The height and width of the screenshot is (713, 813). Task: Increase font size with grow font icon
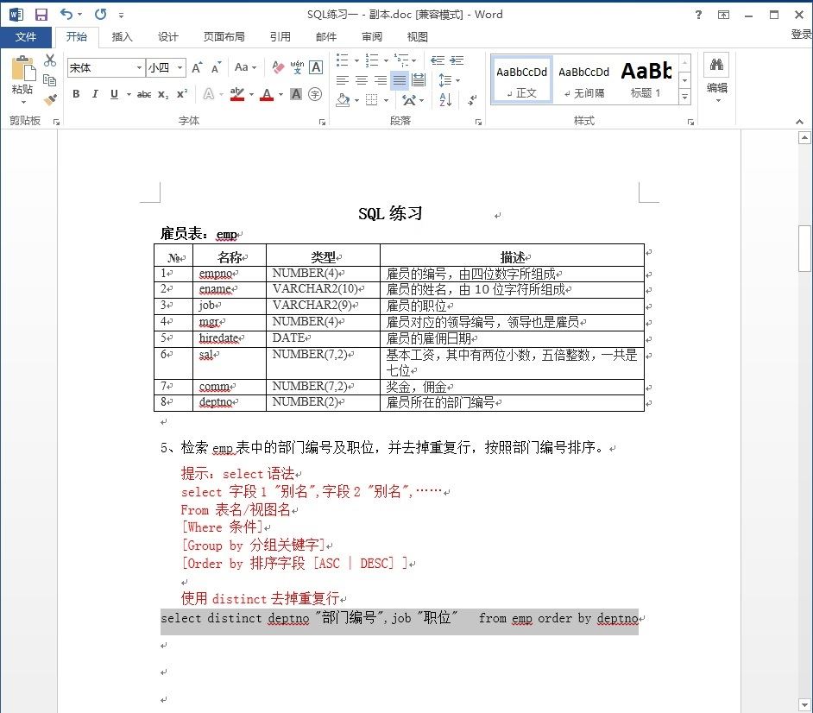(197, 68)
